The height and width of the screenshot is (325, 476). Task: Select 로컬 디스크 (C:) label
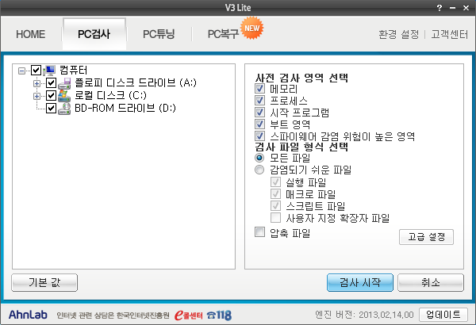click(x=110, y=96)
